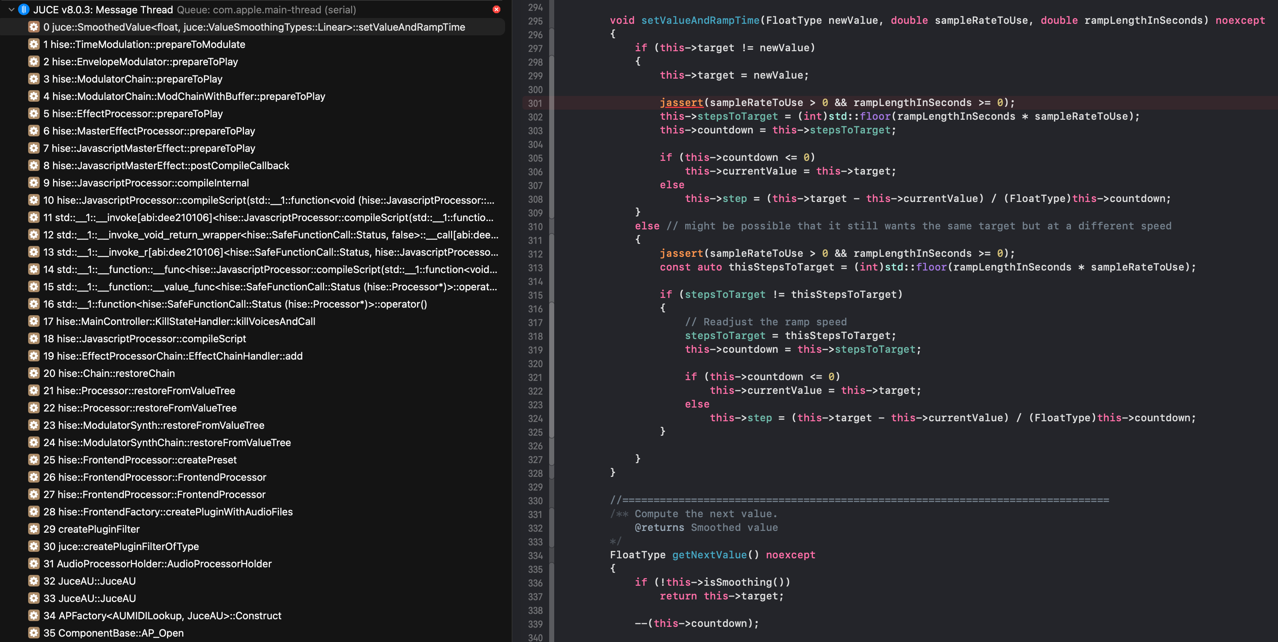1278x642 pixels.
Task: Click gear icon beside EffectChainHandler::add frame
Action: (34, 356)
